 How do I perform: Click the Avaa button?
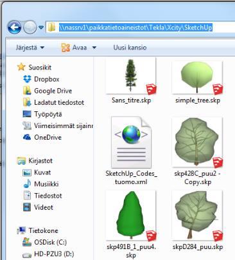coord(74,48)
